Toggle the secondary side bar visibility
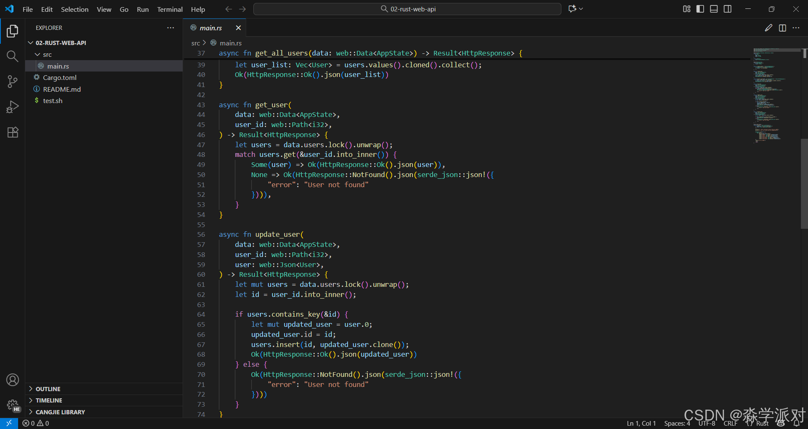The width and height of the screenshot is (808, 429). click(x=728, y=9)
